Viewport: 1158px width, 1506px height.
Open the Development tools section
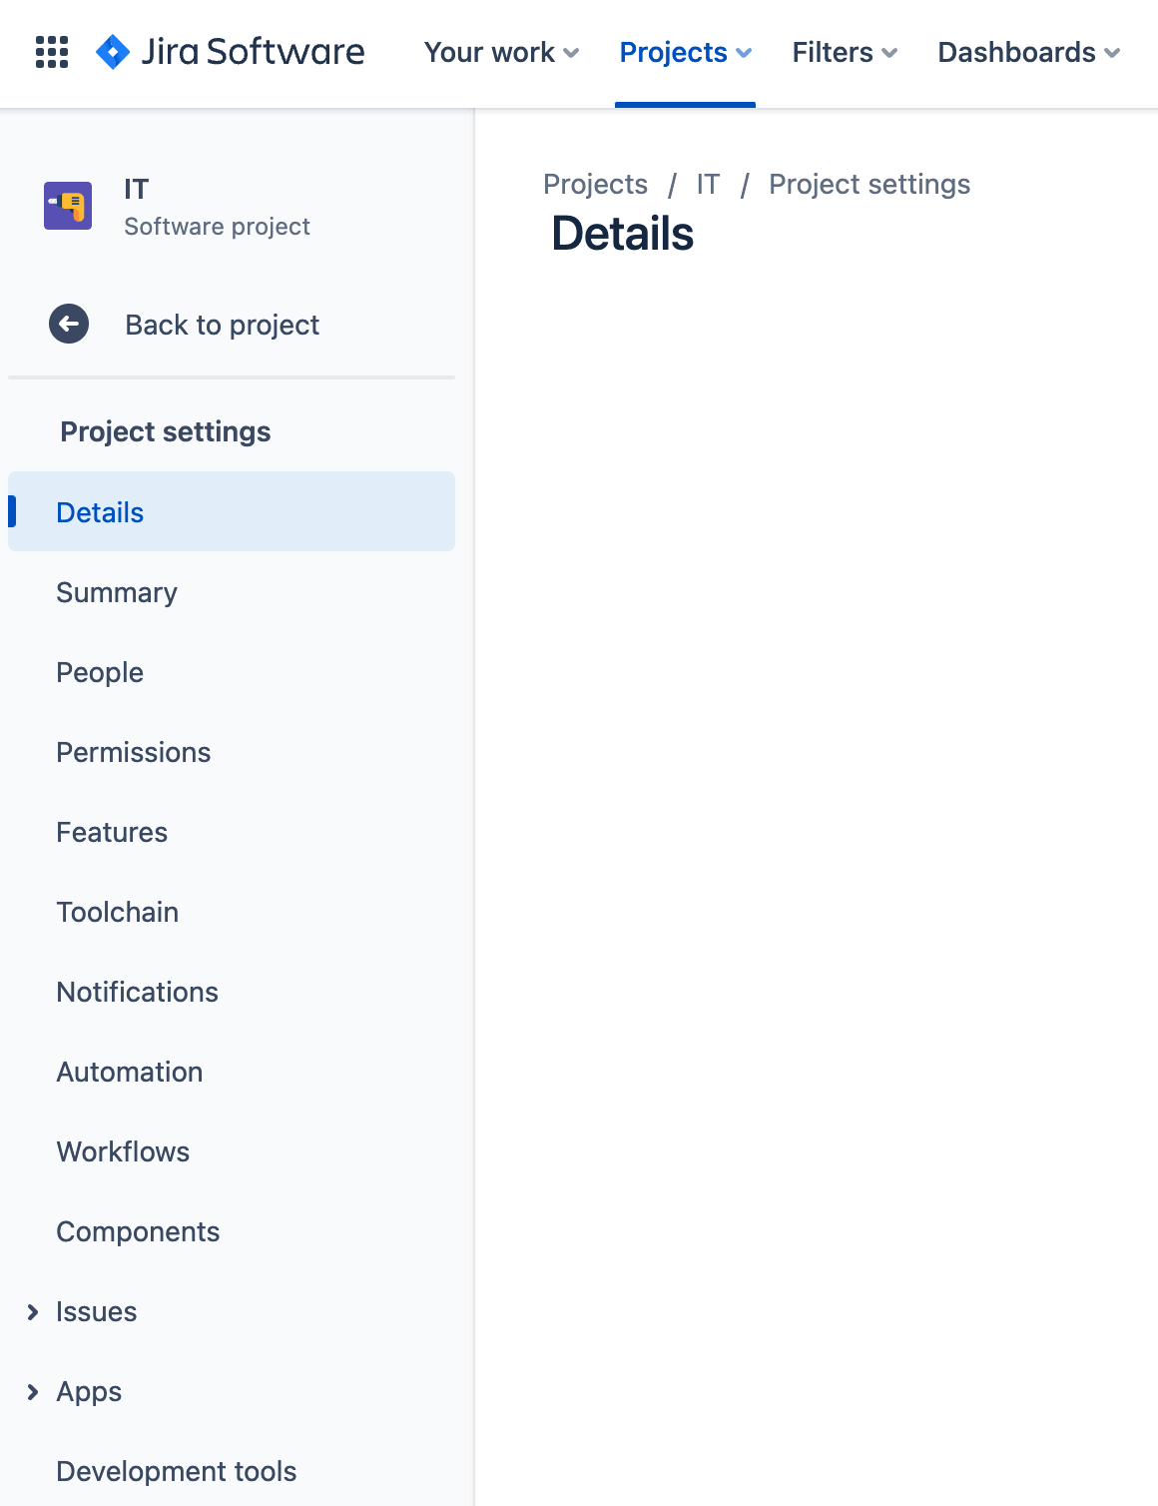pyautogui.click(x=176, y=1471)
